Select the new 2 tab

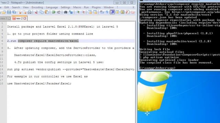[x=19, y=18]
